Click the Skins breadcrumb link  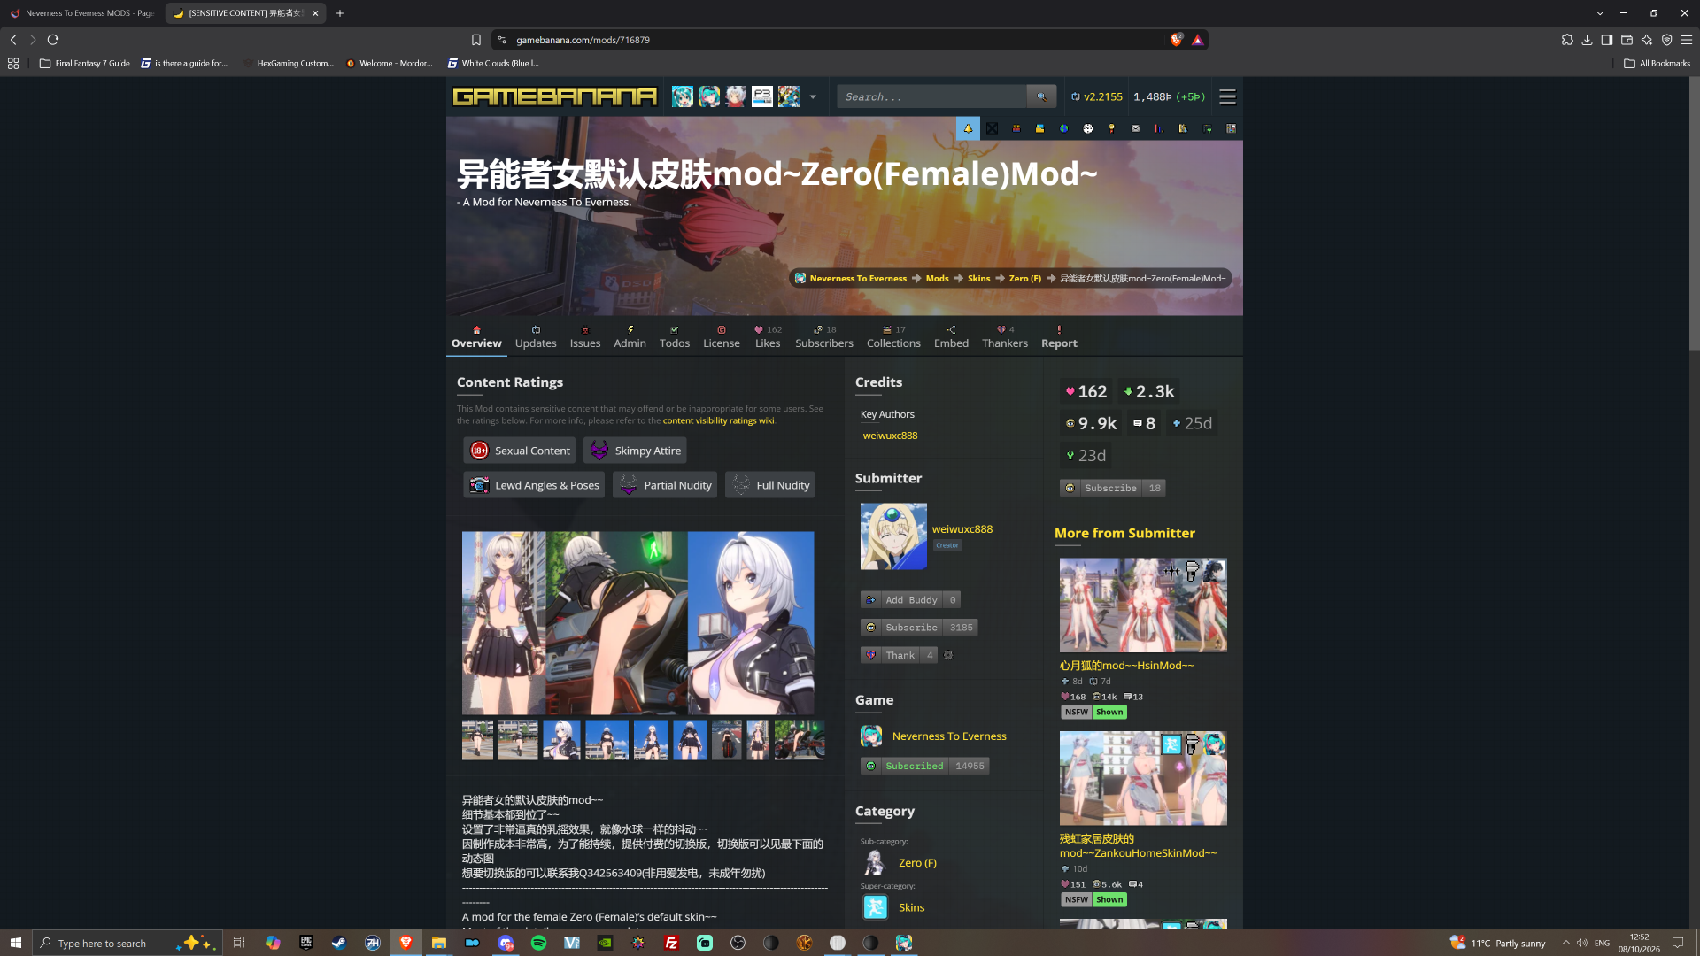pos(978,279)
